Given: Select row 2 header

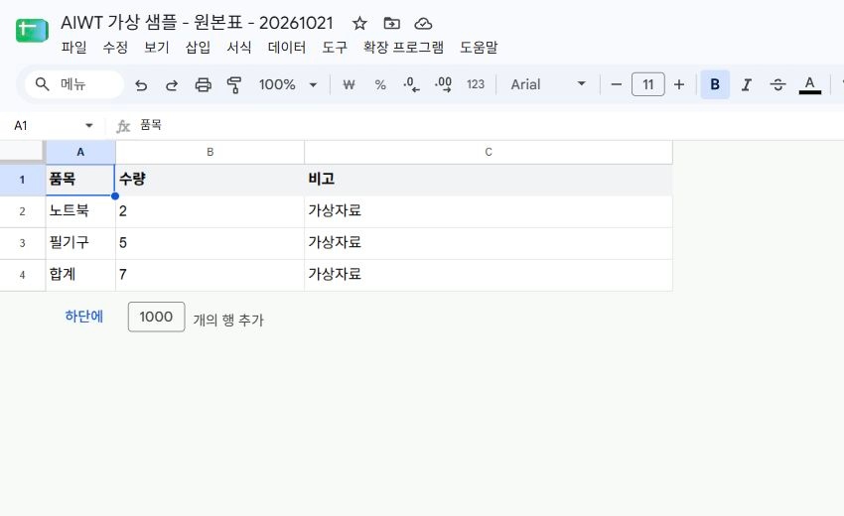Looking at the screenshot, I should tap(22, 211).
